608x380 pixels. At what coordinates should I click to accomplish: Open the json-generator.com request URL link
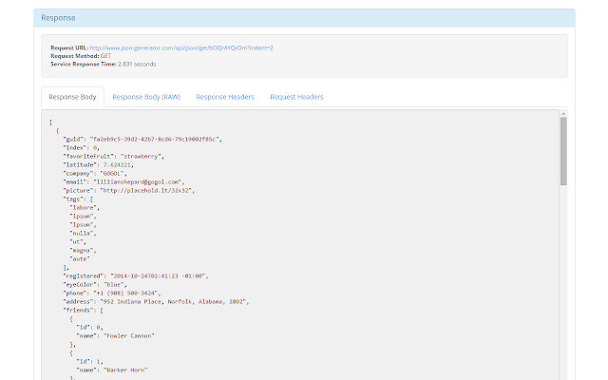(x=179, y=47)
